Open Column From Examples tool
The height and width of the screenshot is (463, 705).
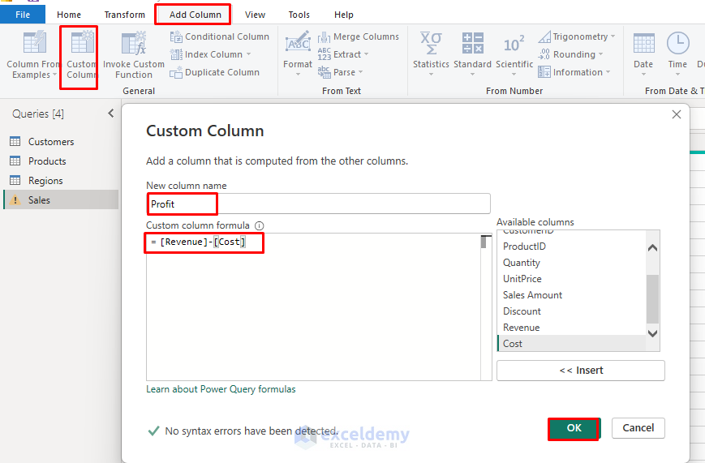pyautogui.click(x=32, y=55)
